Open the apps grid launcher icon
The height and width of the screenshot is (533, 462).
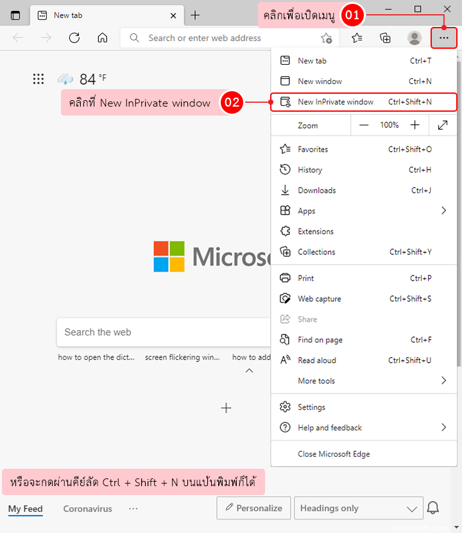pyautogui.click(x=38, y=79)
